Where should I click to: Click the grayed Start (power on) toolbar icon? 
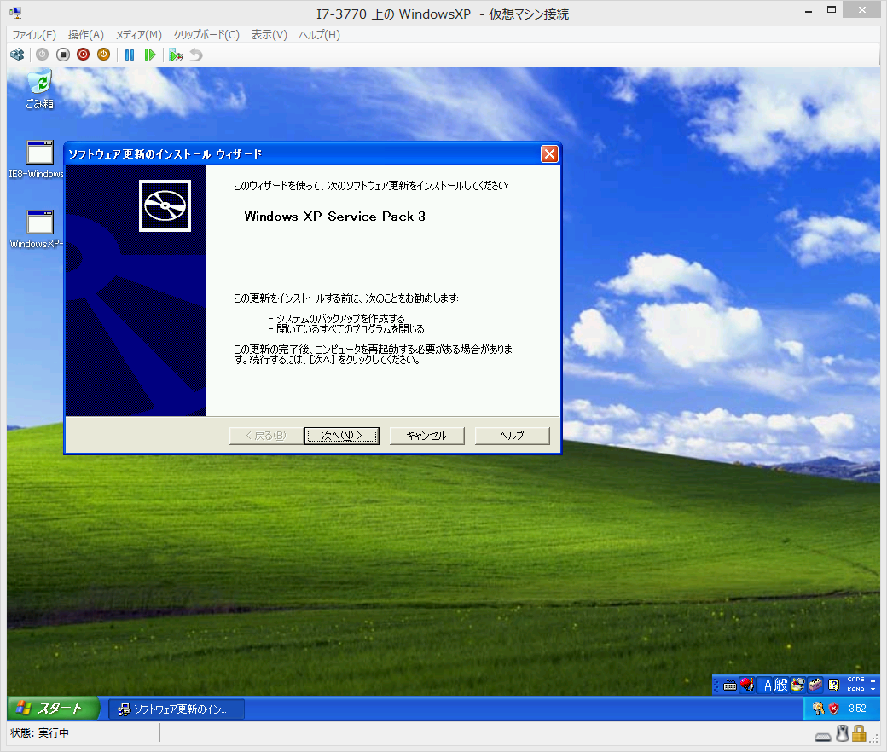click(x=42, y=55)
